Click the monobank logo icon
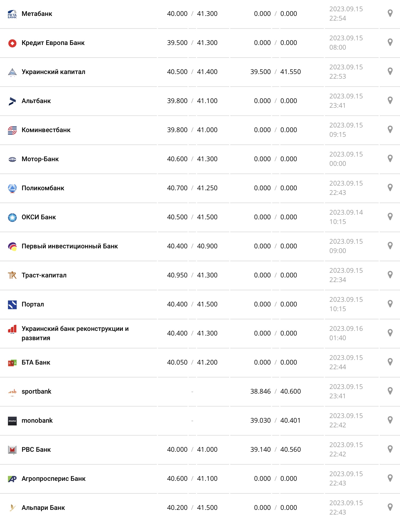400x520 pixels. pyautogui.click(x=12, y=420)
